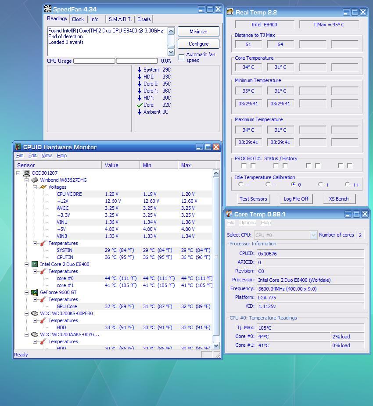The height and width of the screenshot is (406, 373).
Task: Collapse the Intel Core 2 Duo E8400 node
Action: tap(26, 264)
